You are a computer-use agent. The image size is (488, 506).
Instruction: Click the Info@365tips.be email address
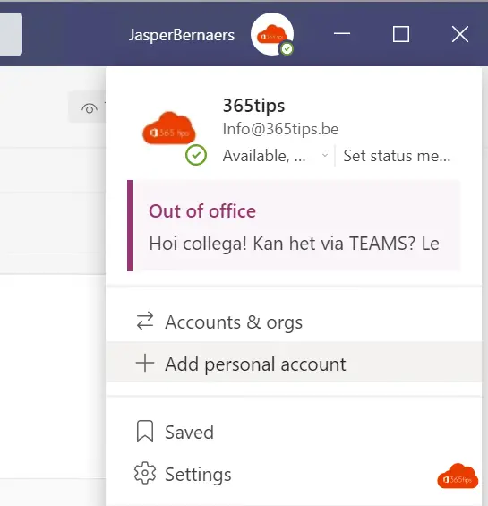(280, 129)
